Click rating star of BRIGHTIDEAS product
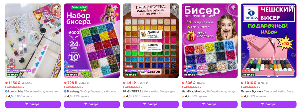 [124, 96]
